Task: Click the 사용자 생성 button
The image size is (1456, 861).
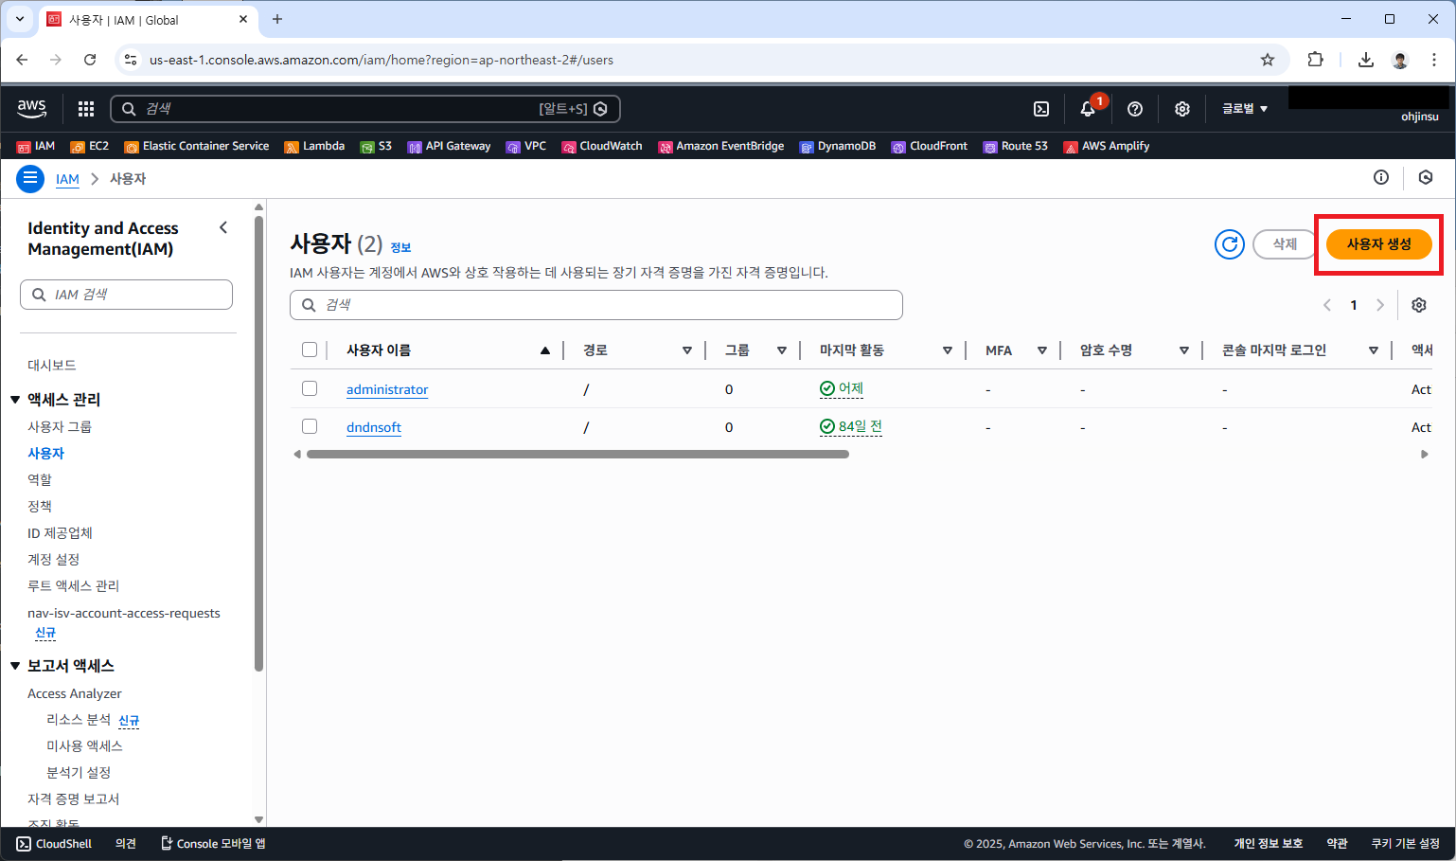Action: coord(1378,243)
